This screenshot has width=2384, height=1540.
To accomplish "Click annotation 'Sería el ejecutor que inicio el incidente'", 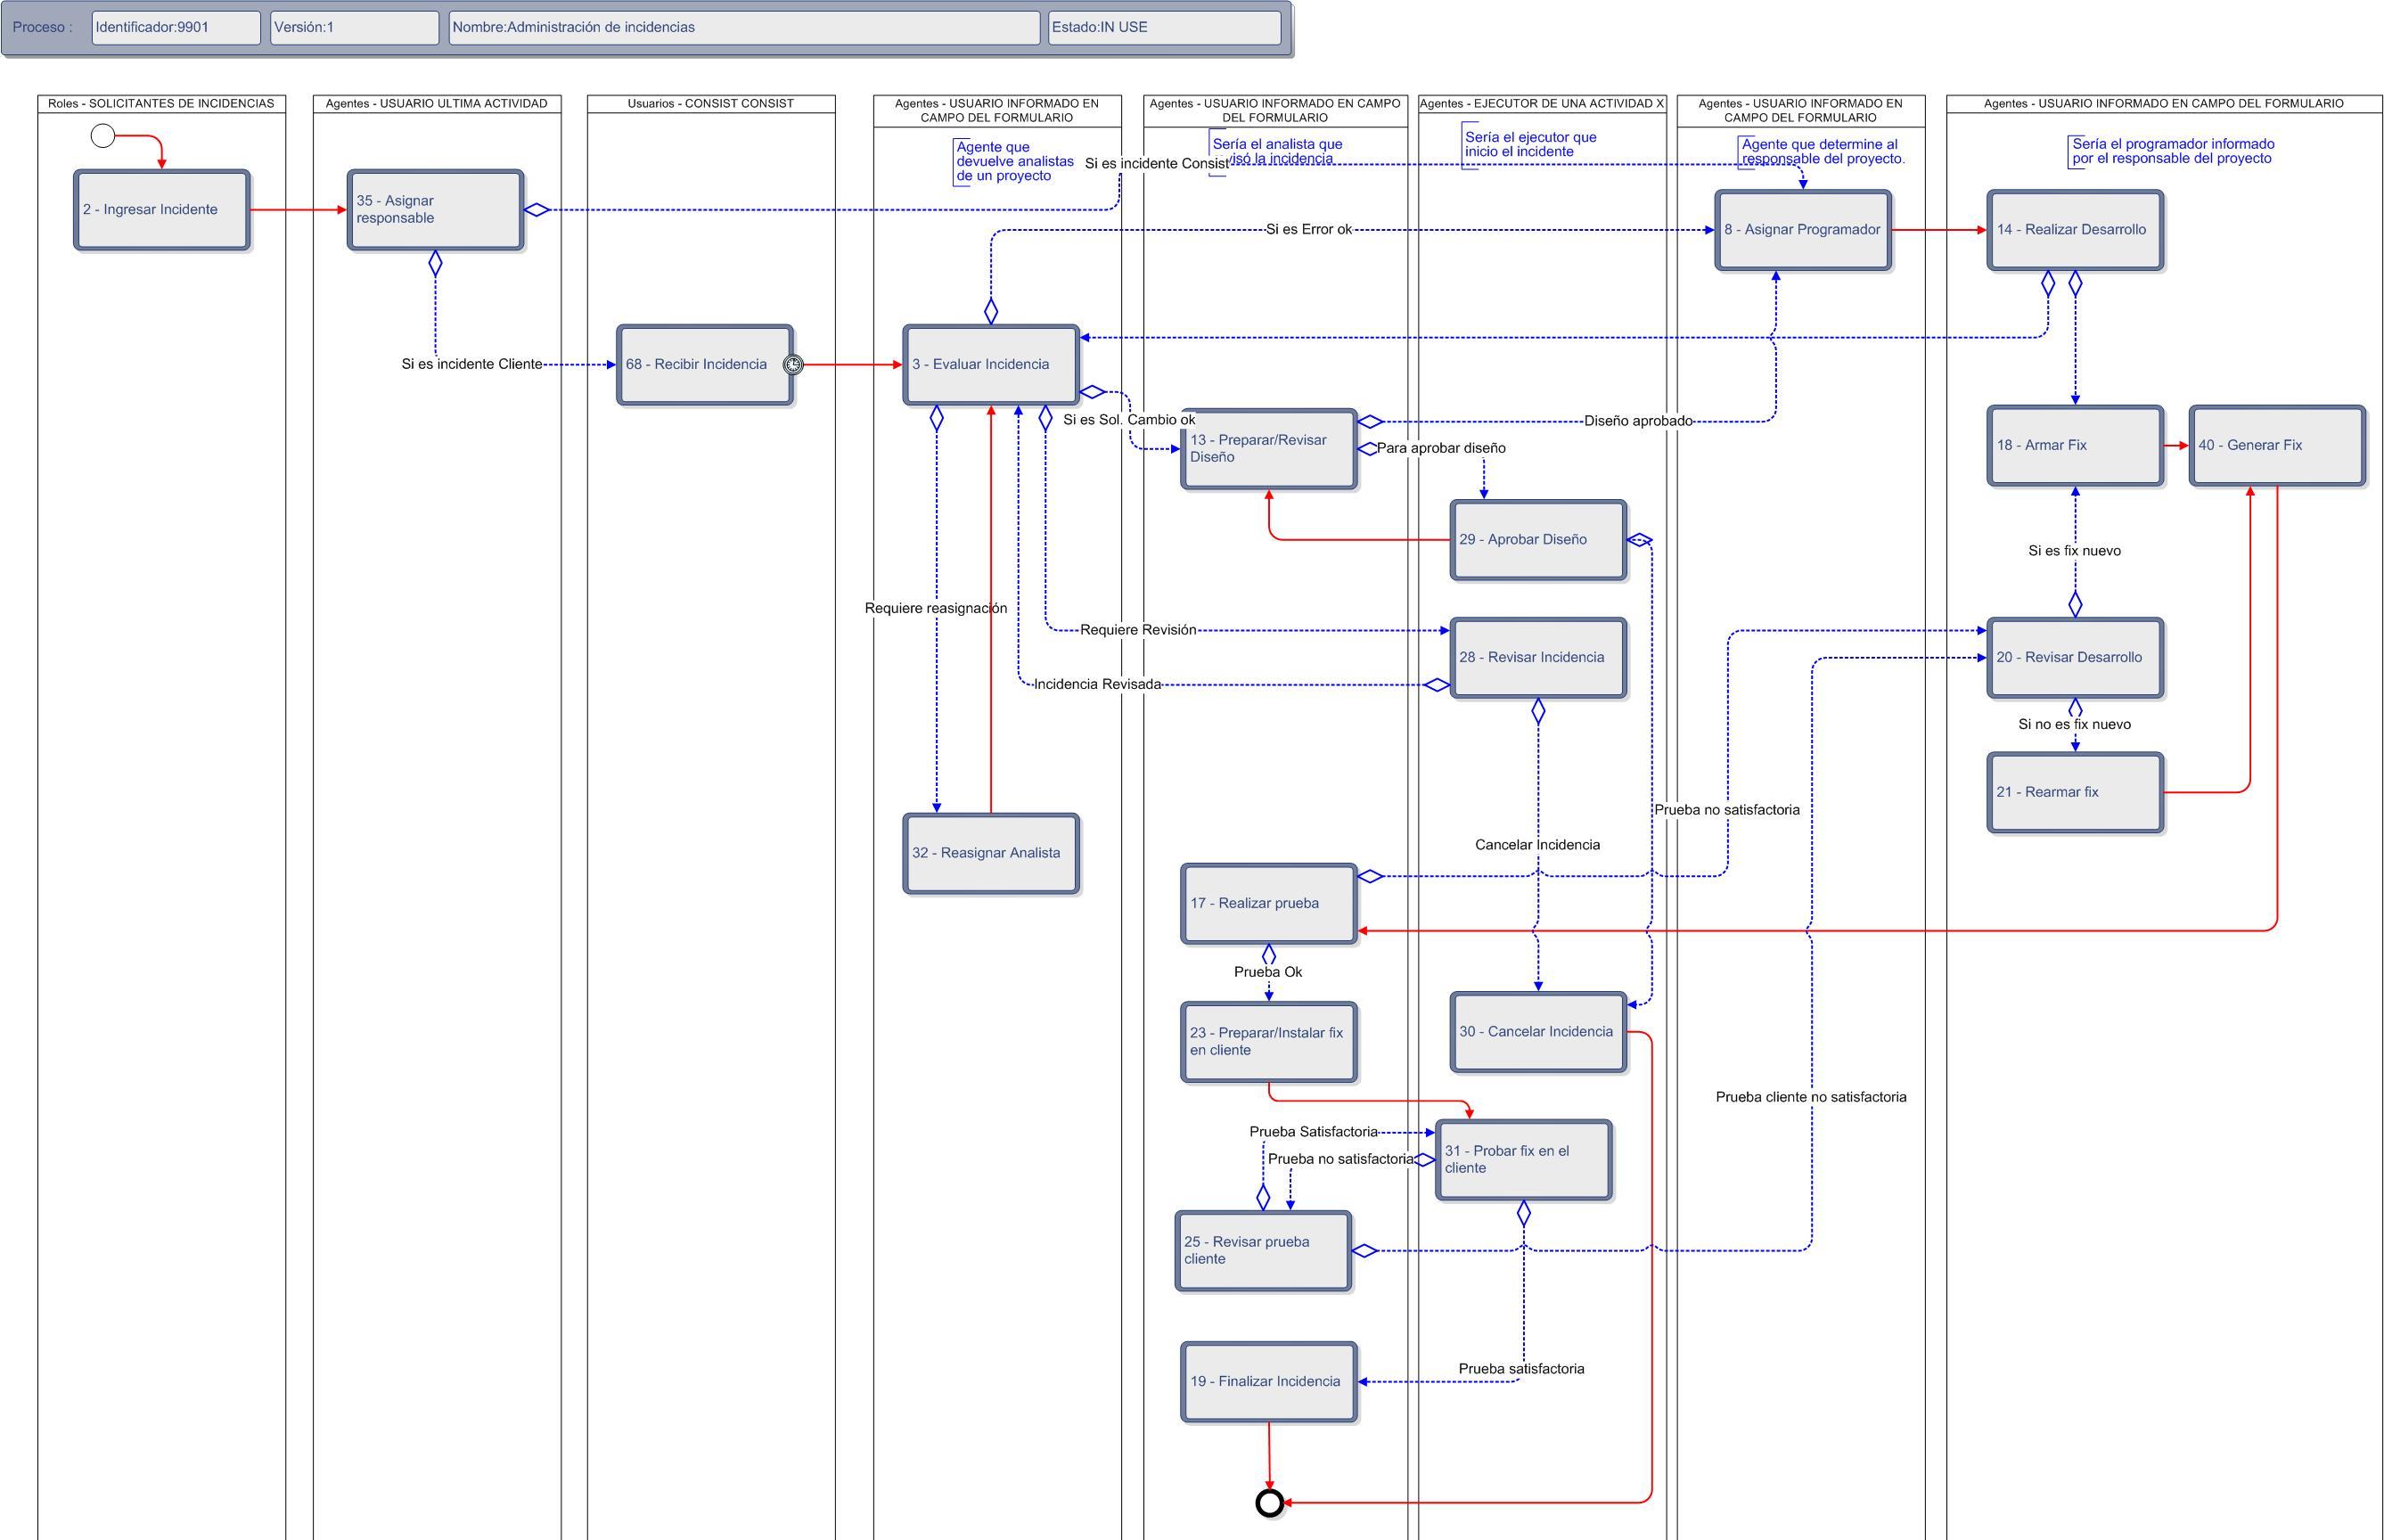I will coord(1530,145).
